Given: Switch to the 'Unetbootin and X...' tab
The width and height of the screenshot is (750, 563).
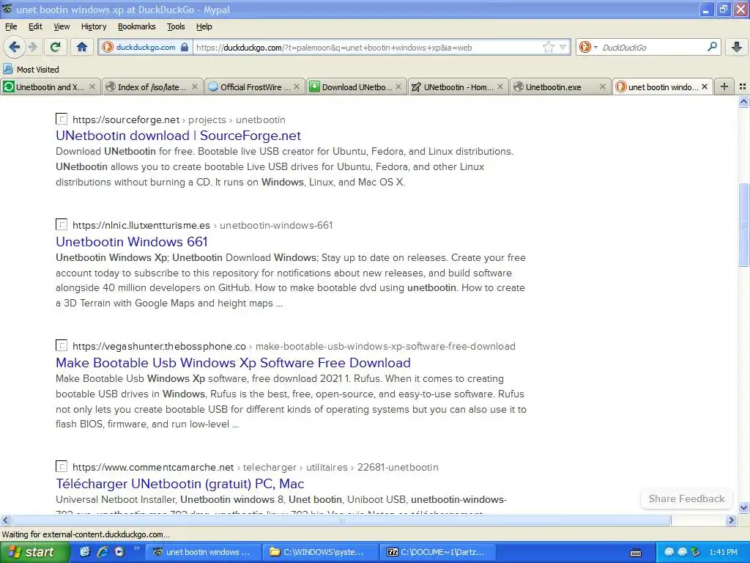Looking at the screenshot, I should pos(51,87).
